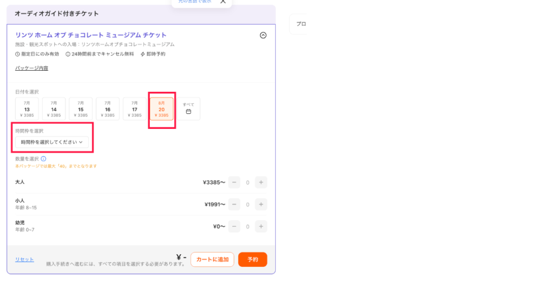Click the オーディオガイド付きチケット header
The image size is (538, 282).
(x=57, y=14)
